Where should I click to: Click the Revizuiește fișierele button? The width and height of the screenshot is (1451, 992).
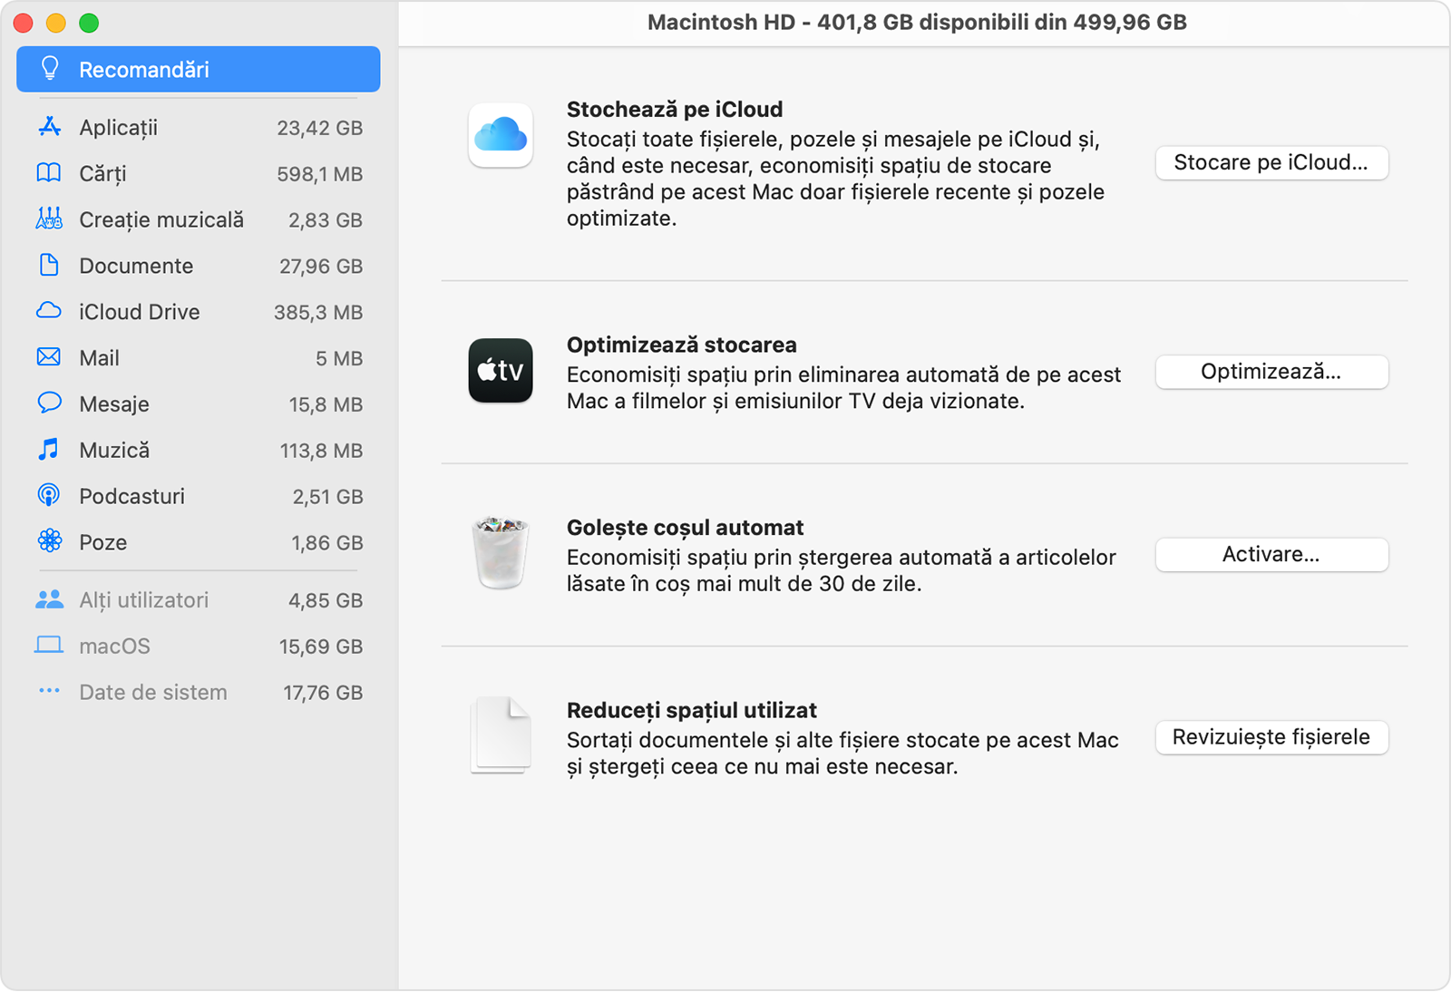point(1271,737)
